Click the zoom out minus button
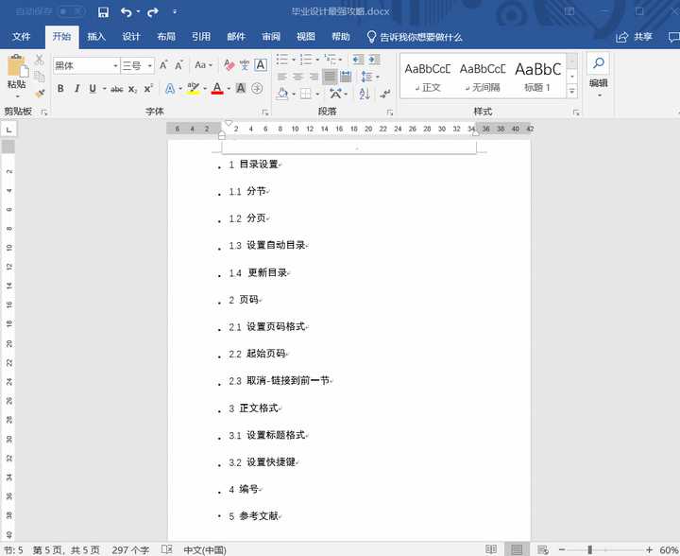Image resolution: width=680 pixels, height=556 pixels. click(562, 550)
